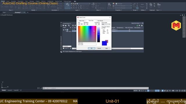Viewport: 186px width, 104px height.
Task: Open the Insert ribbon tab
Action: 8,1
